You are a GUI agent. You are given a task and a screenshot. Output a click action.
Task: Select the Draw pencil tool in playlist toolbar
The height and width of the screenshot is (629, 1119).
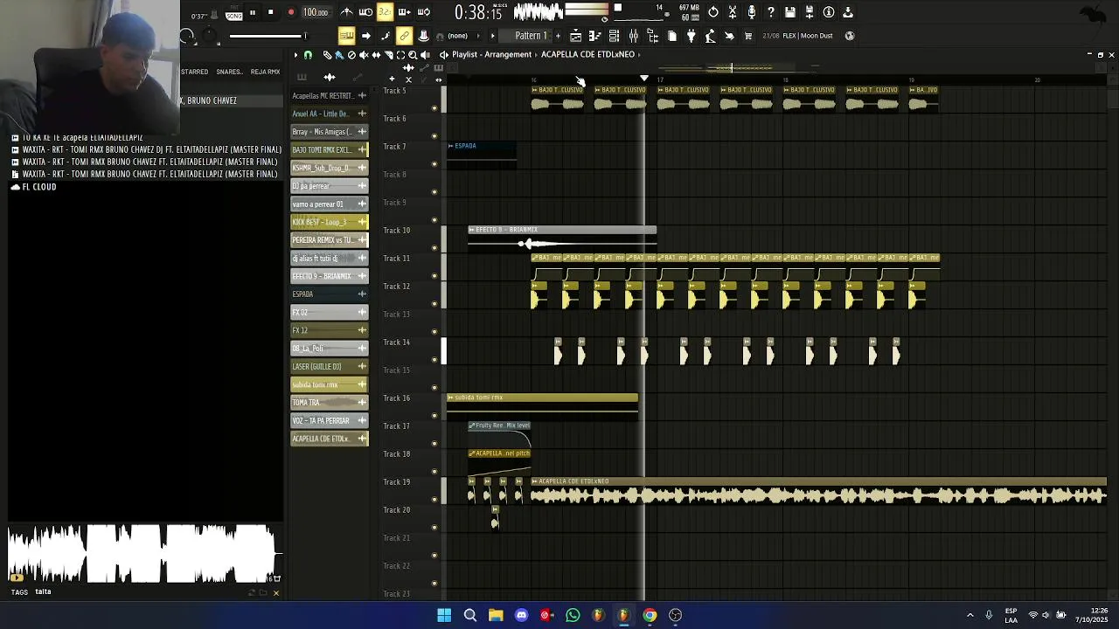point(327,55)
